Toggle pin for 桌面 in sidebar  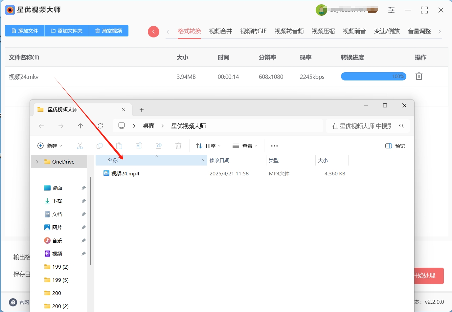tap(83, 188)
